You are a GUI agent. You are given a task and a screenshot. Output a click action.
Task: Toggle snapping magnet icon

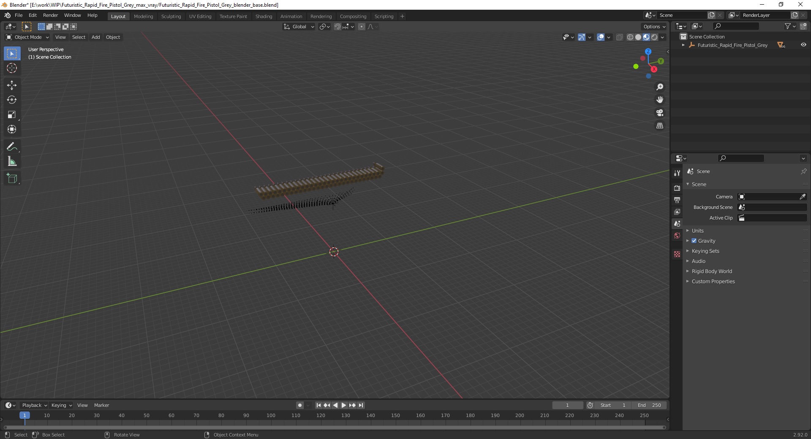(x=337, y=27)
